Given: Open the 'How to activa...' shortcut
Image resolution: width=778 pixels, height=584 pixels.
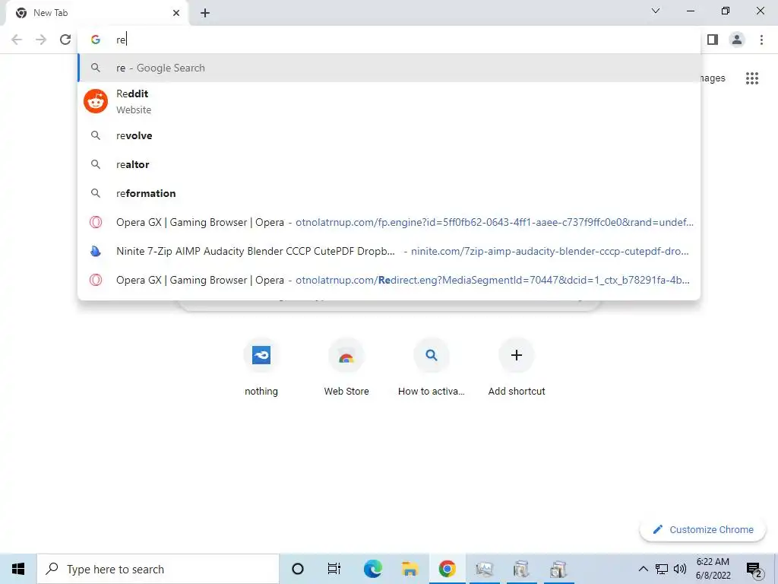Looking at the screenshot, I should [432, 367].
